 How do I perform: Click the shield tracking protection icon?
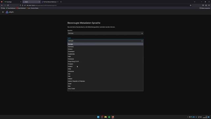click(x=20, y=5)
